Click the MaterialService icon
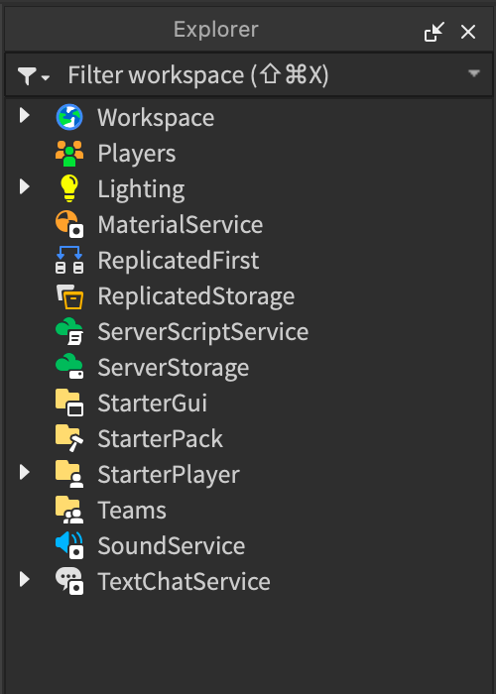This screenshot has height=694, width=496. [x=69, y=224]
